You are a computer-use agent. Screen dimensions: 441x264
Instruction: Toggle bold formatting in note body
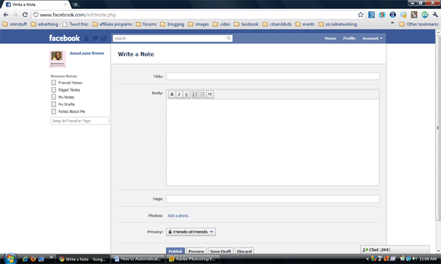[172, 95]
